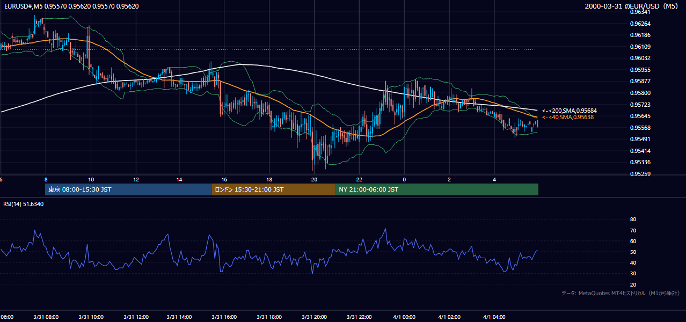Click hour tick 2 under price chart
The height and width of the screenshot is (322, 686).
tap(449, 180)
